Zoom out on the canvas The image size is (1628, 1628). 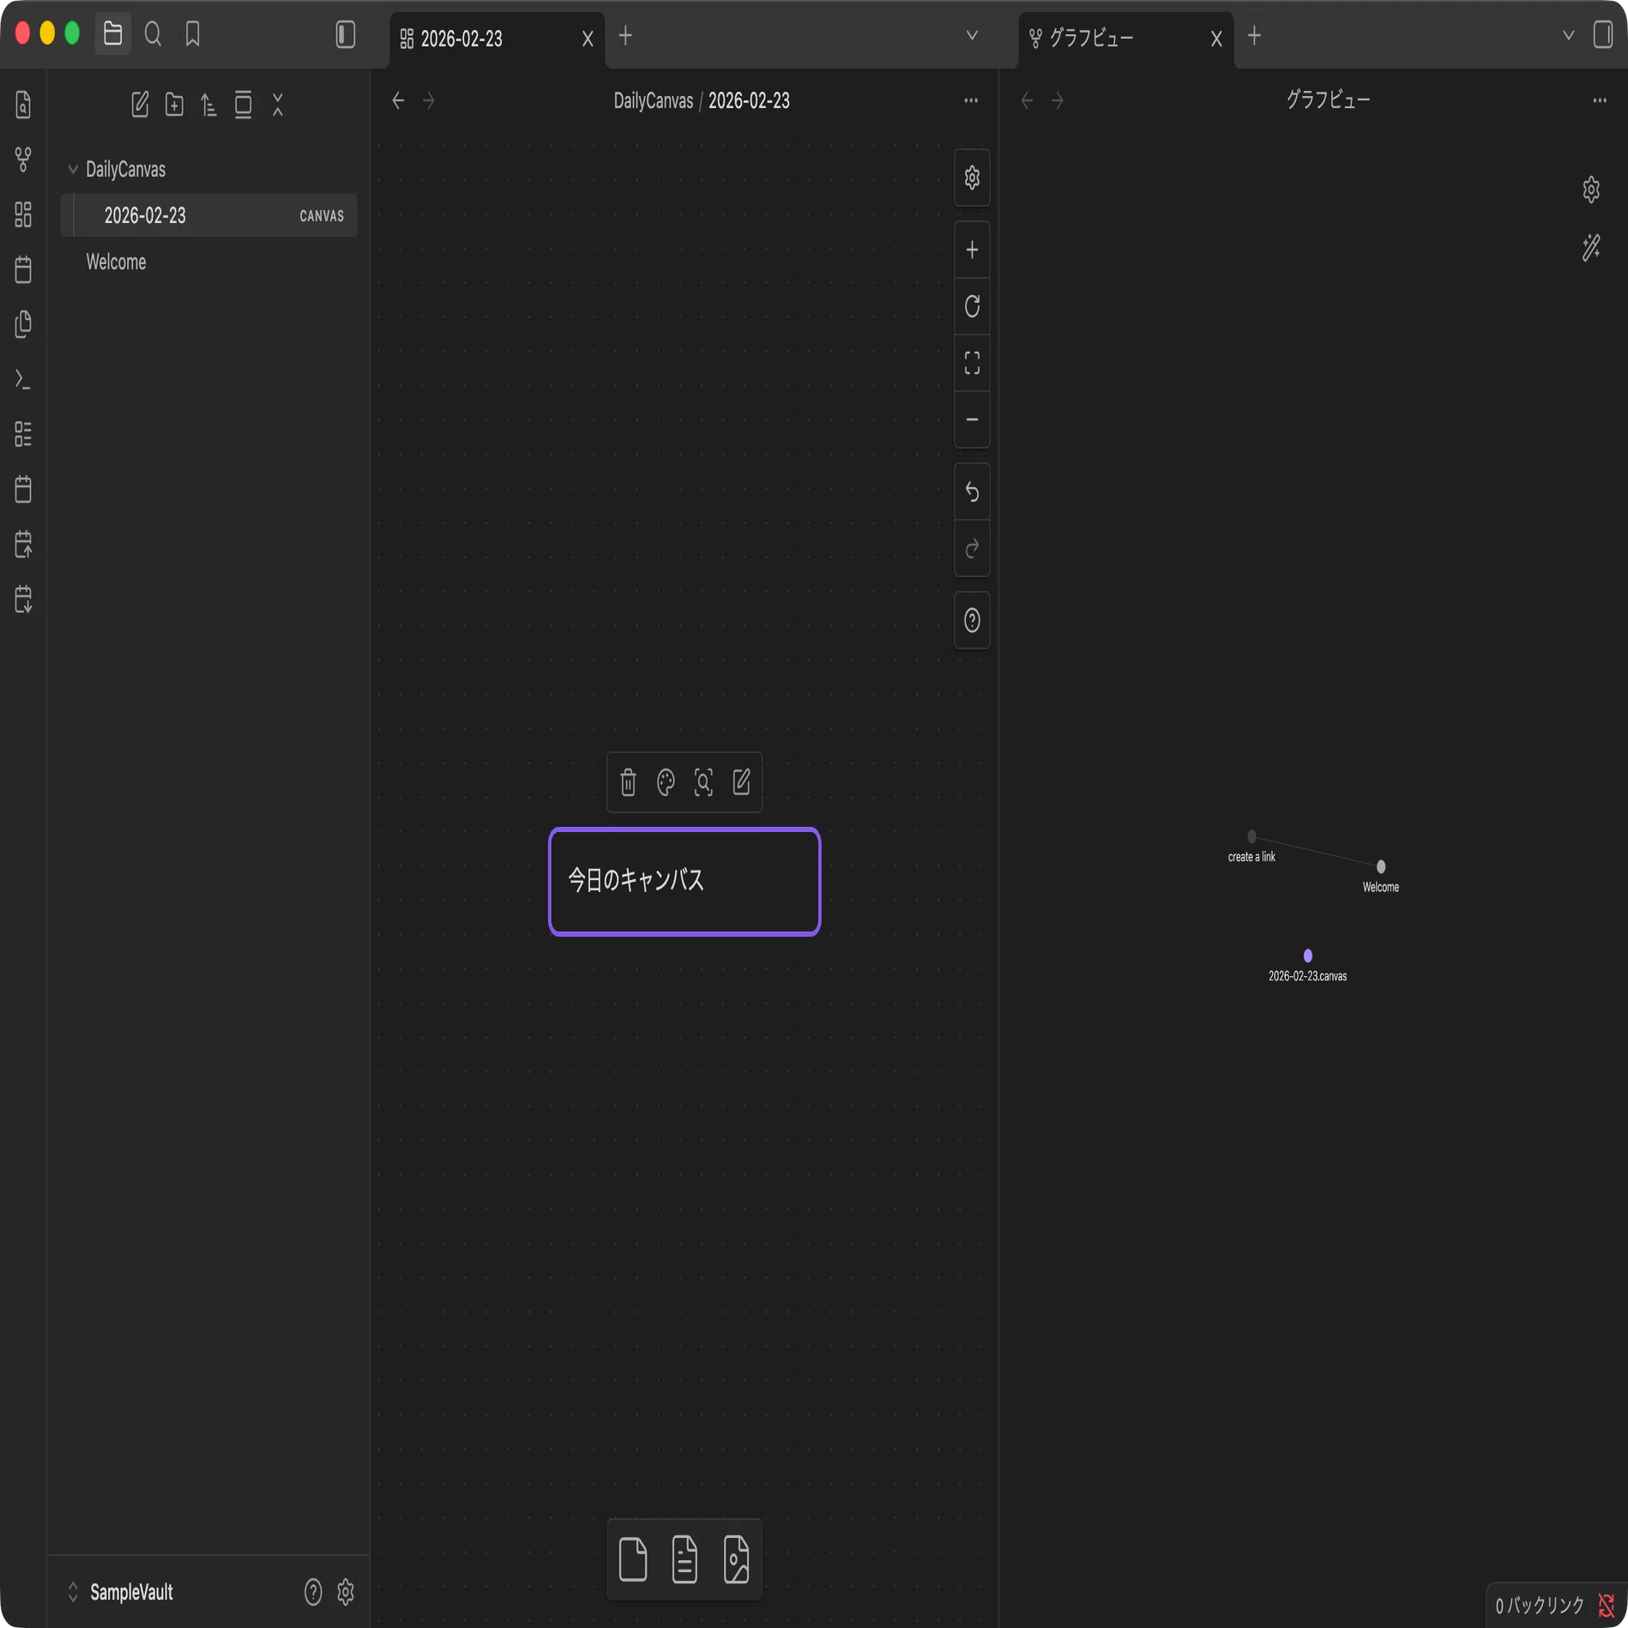[x=972, y=419]
